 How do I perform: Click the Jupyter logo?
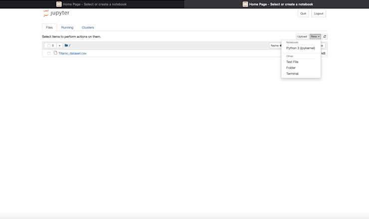[x=56, y=13]
